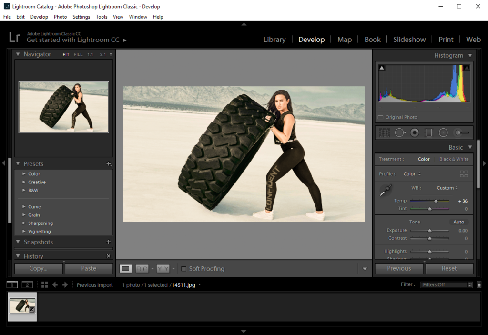Screen dimensions: 488x335
Task: Toggle the Original Photo checkbox
Action: [x=380, y=117]
